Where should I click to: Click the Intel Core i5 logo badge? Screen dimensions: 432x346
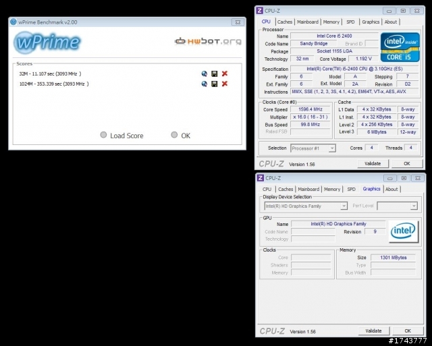400,47
